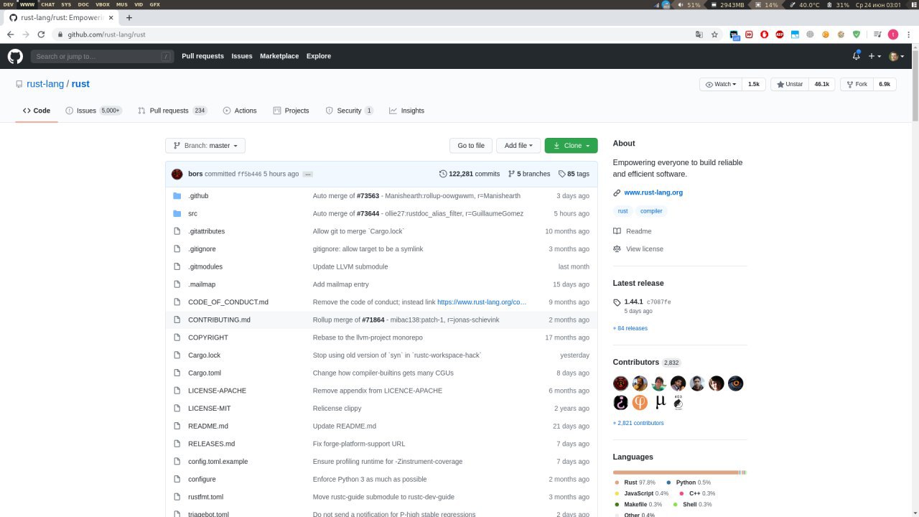Click bors avatar in the commit bar
Viewport: 919px width, 517px height.
177,174
